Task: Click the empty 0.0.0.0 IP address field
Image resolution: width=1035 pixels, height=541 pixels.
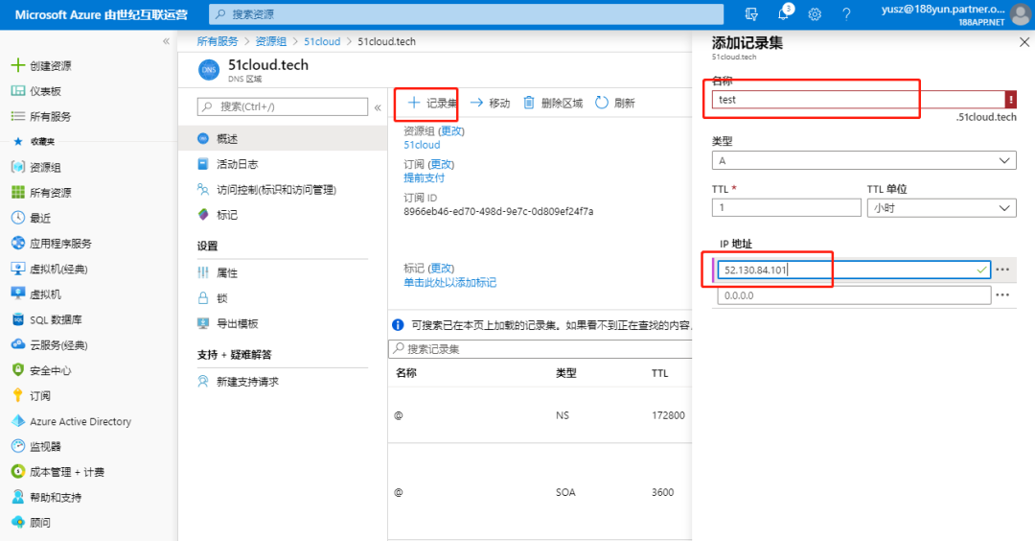Action: [x=854, y=295]
